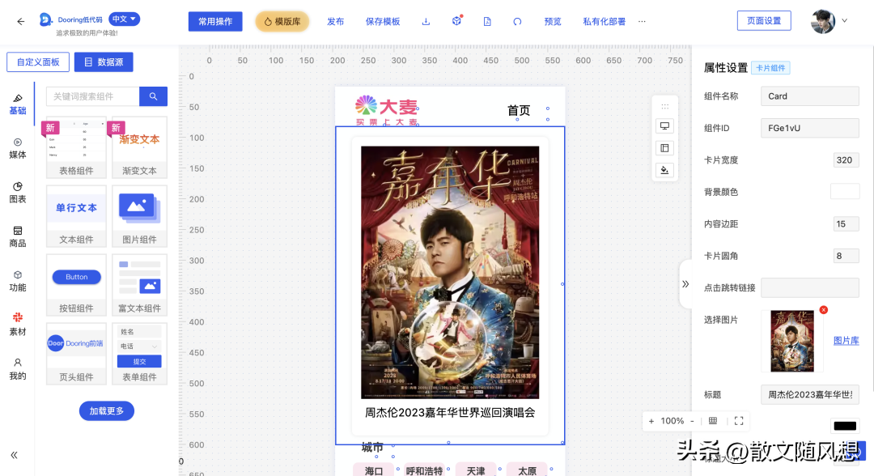Open 私有化部署 menu item
874x476 pixels.
click(605, 21)
